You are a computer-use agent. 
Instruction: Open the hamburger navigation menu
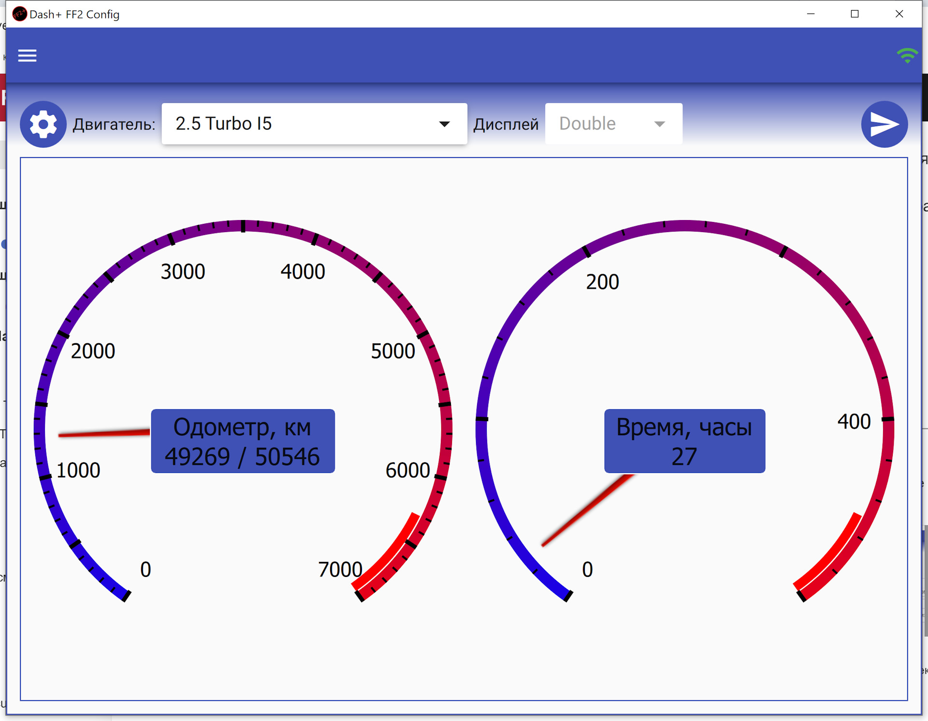click(27, 56)
